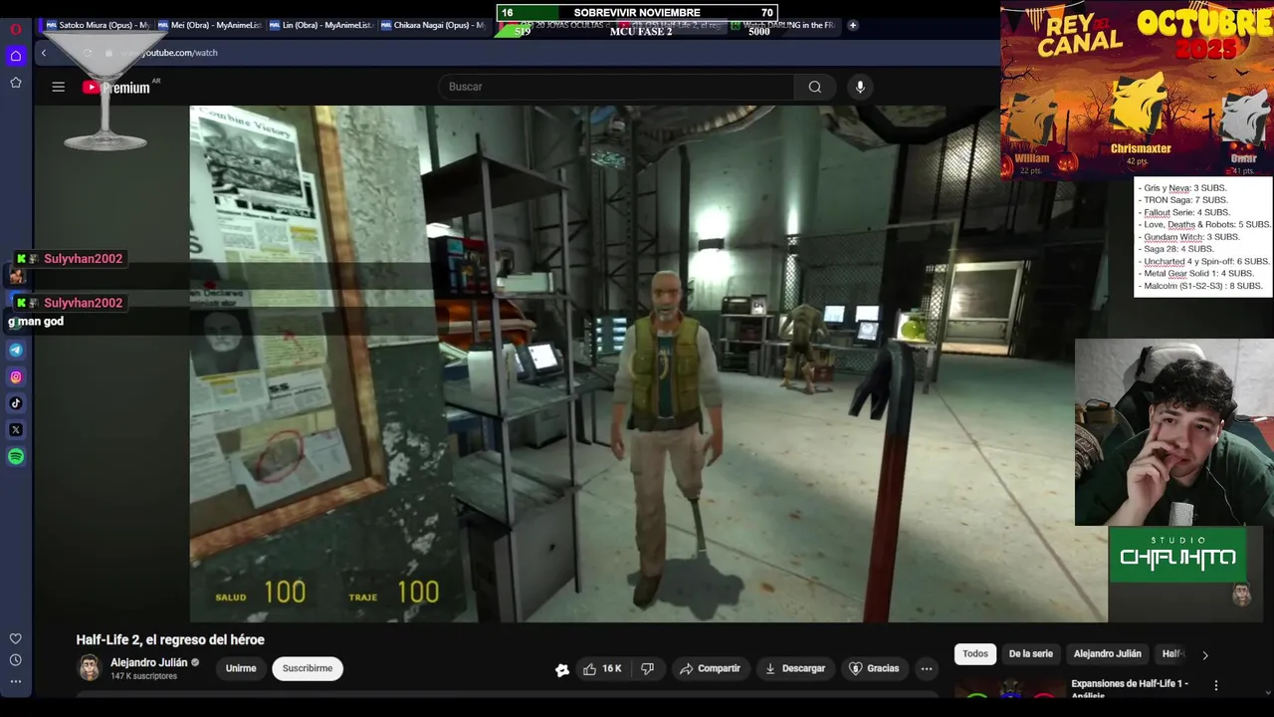
Task: Select the Todos filter chip
Action: point(975,654)
